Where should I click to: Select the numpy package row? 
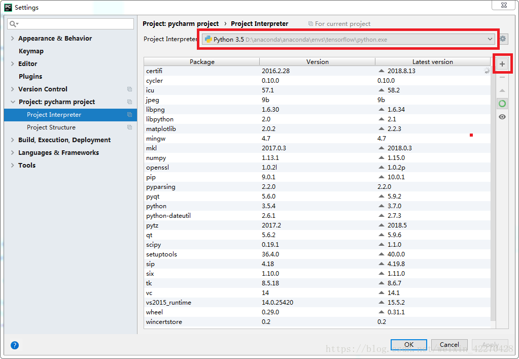(318, 157)
